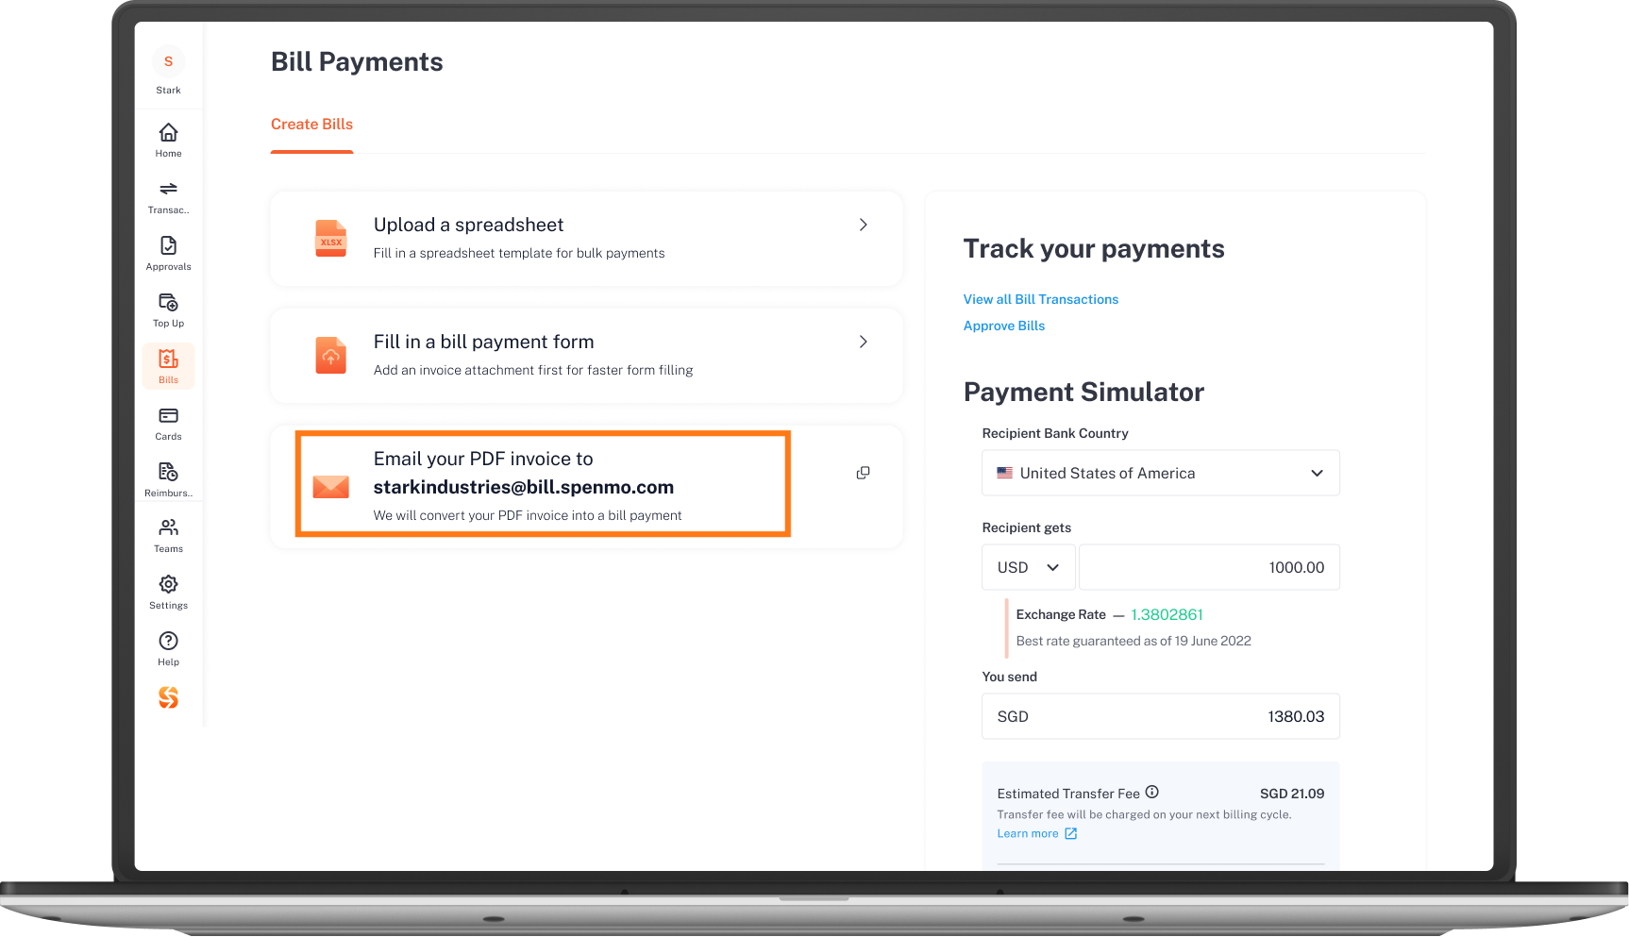Expand the Recipient Bank Country dropdown
This screenshot has width=1629, height=937.
[x=1160, y=473]
